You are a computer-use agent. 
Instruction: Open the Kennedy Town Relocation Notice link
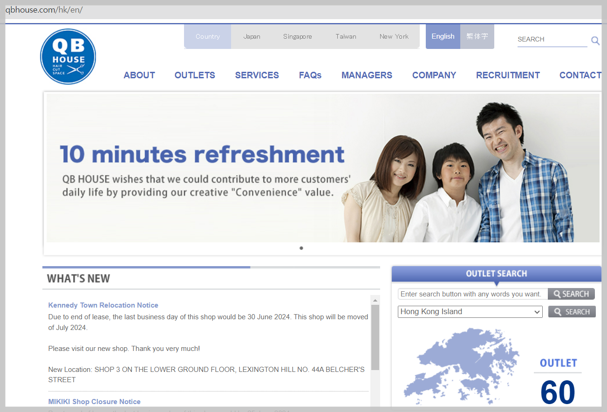(103, 305)
